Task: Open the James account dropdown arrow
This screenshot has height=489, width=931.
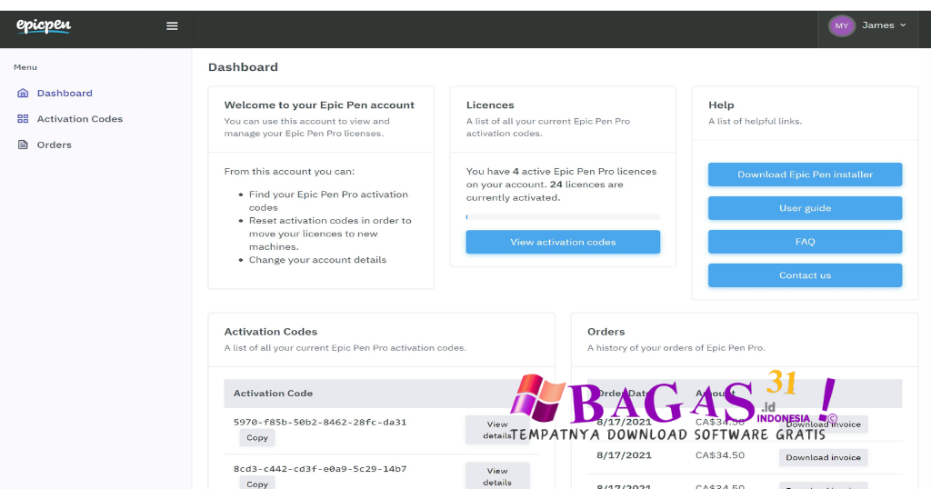Action: (x=903, y=25)
